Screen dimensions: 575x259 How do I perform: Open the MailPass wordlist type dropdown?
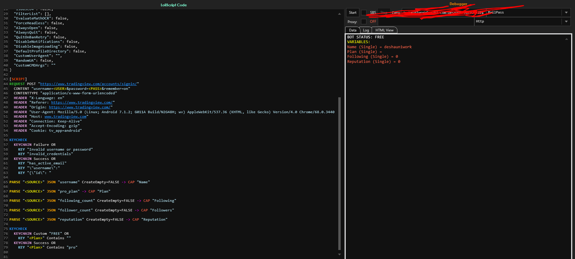(566, 13)
